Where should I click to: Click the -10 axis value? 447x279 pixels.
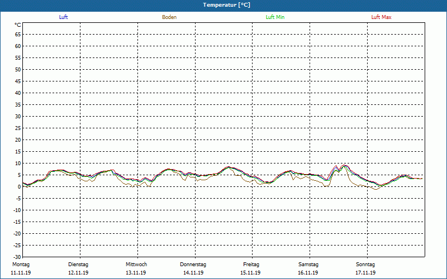(x=17, y=210)
